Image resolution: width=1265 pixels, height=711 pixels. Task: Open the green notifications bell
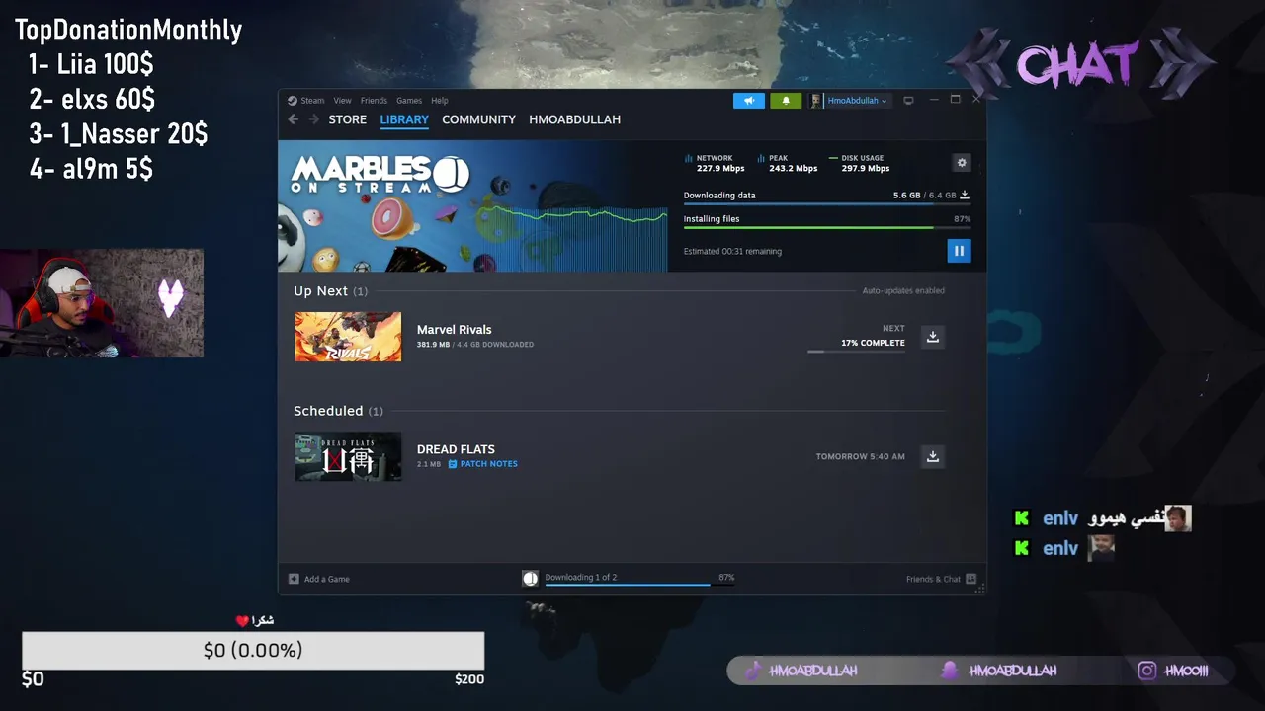click(x=786, y=101)
